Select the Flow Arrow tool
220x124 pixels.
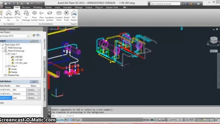(x=42, y=16)
